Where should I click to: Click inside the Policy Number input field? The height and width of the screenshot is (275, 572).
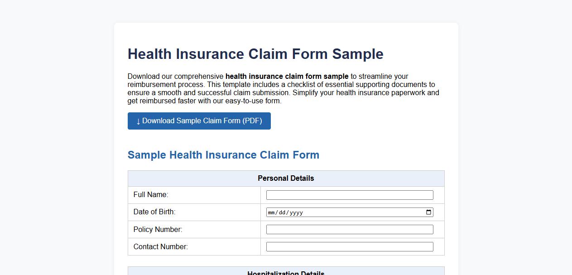pos(349,229)
